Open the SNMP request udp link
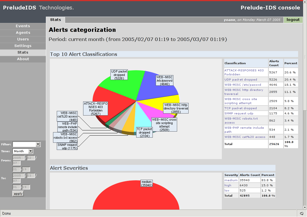This screenshot has width=307, height=217. (239, 114)
